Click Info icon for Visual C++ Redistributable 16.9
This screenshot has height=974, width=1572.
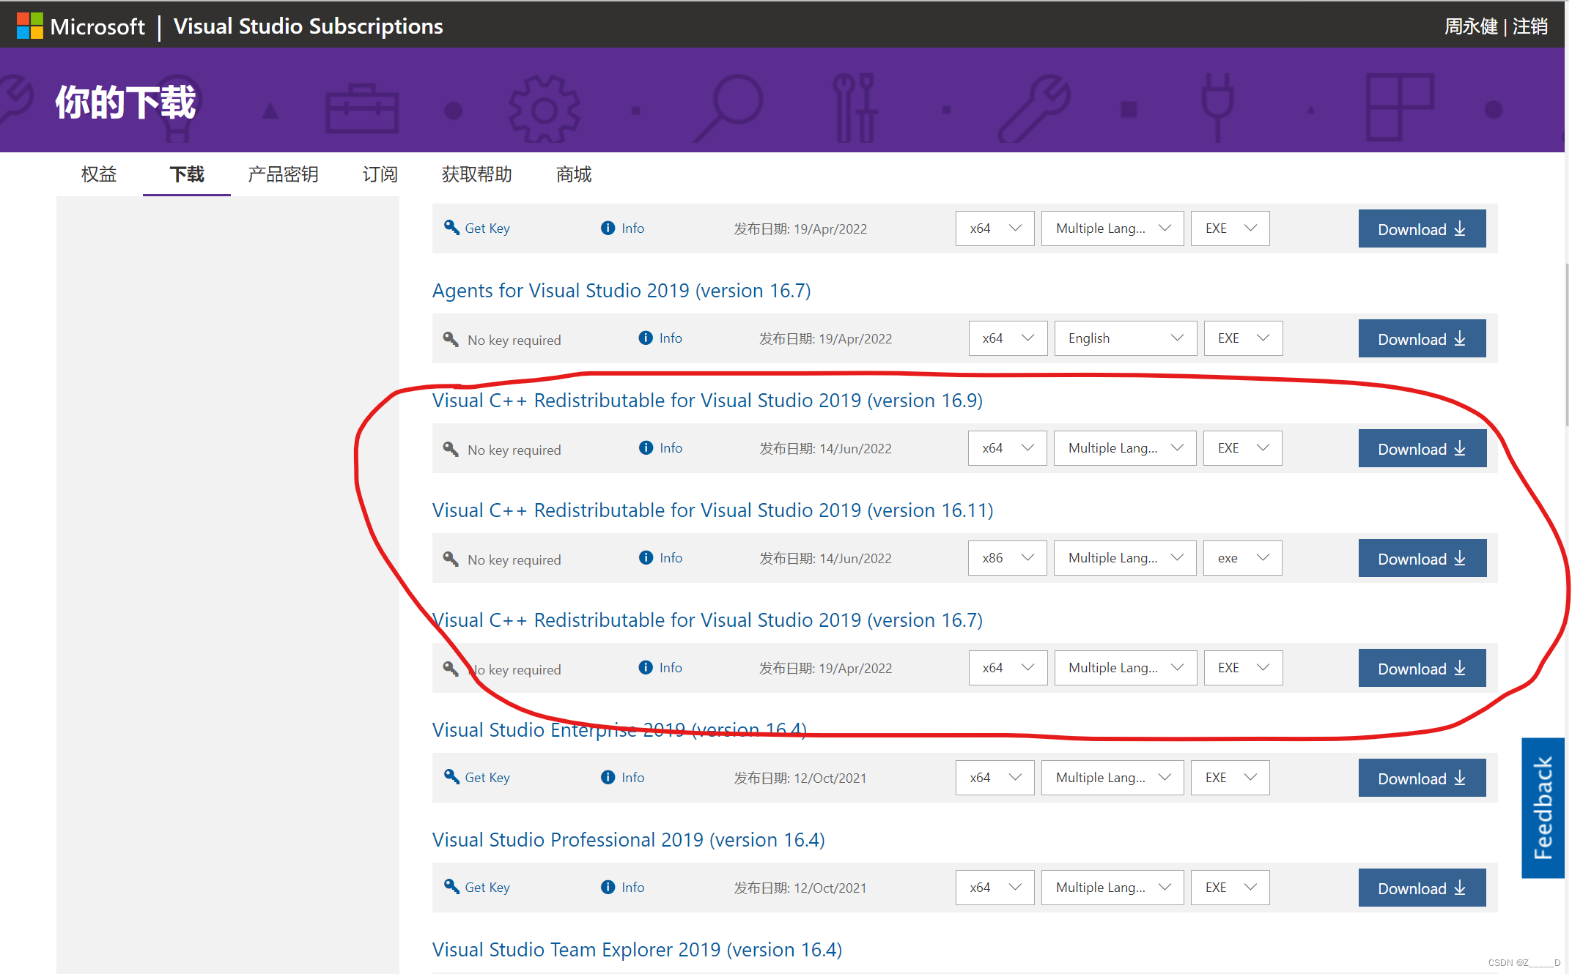coord(646,447)
